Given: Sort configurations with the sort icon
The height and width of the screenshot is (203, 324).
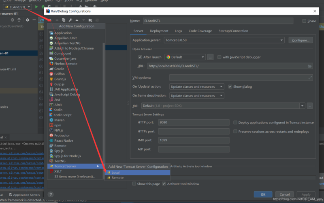Looking at the screenshot, I should pos(97,20).
